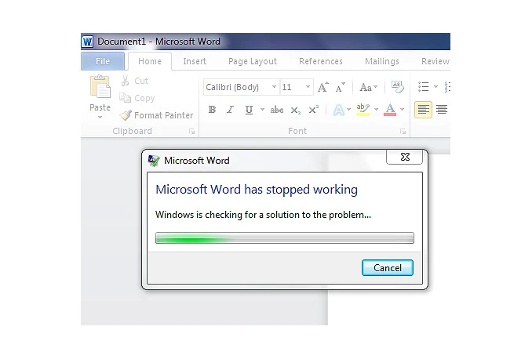This screenshot has height=359, width=532.
Task: Toggle Align Text Left
Action: 423,110
